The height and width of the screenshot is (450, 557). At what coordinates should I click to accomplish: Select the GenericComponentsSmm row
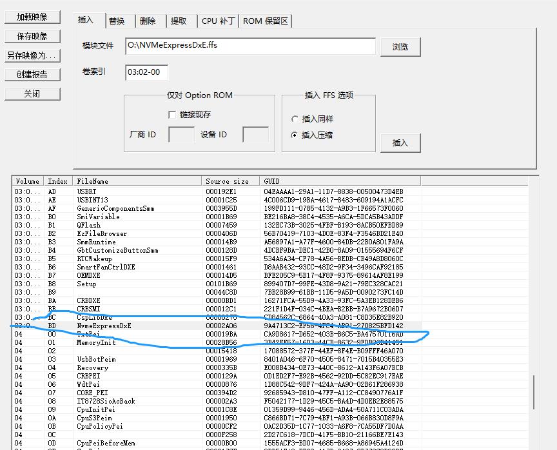(x=217, y=208)
